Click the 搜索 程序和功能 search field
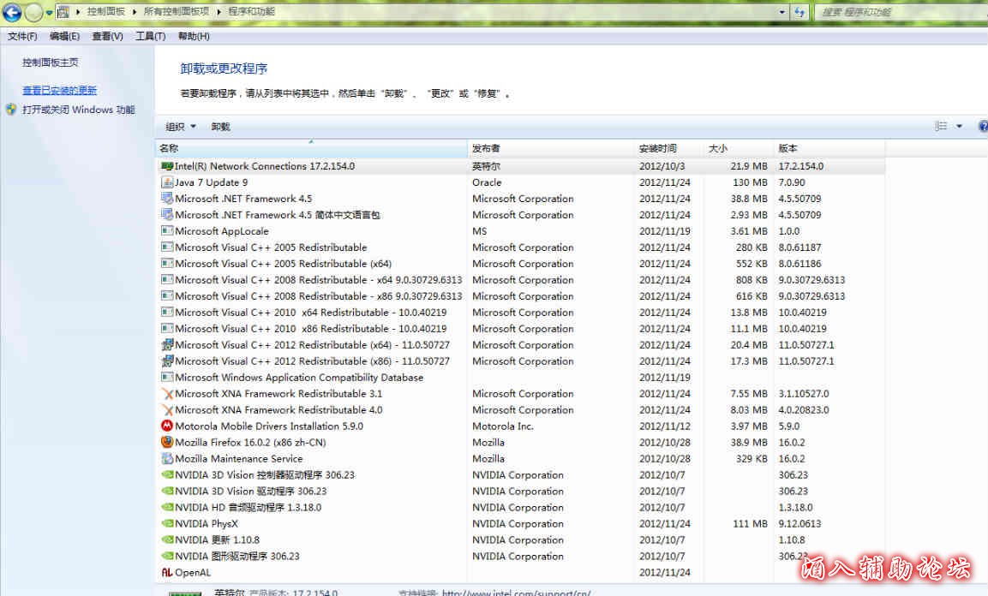This screenshot has height=596, width=988. click(900, 12)
